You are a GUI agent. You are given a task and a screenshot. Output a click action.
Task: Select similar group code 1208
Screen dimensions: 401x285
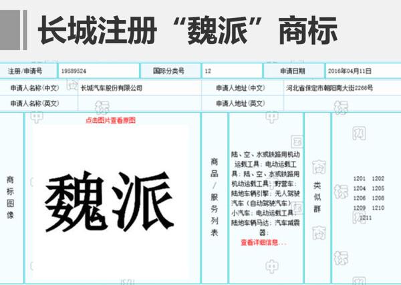click(x=378, y=198)
